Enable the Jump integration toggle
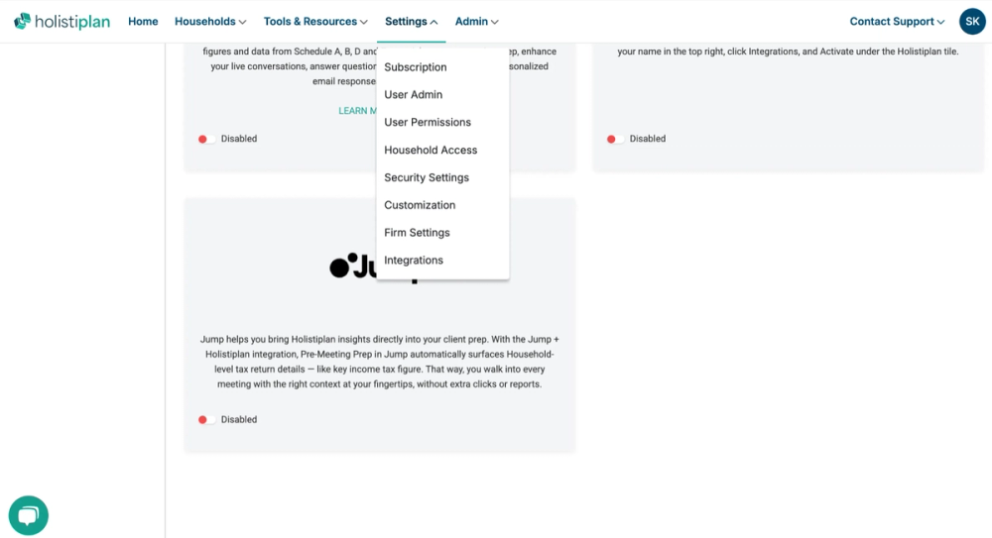Image resolution: width=992 pixels, height=538 pixels. (x=206, y=420)
